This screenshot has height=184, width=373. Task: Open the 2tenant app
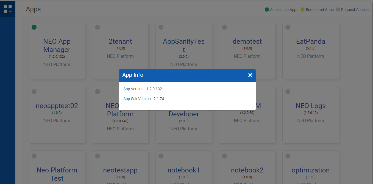click(x=120, y=42)
